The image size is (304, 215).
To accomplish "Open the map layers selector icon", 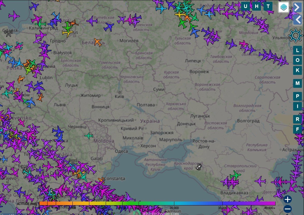I will click(x=284, y=7).
